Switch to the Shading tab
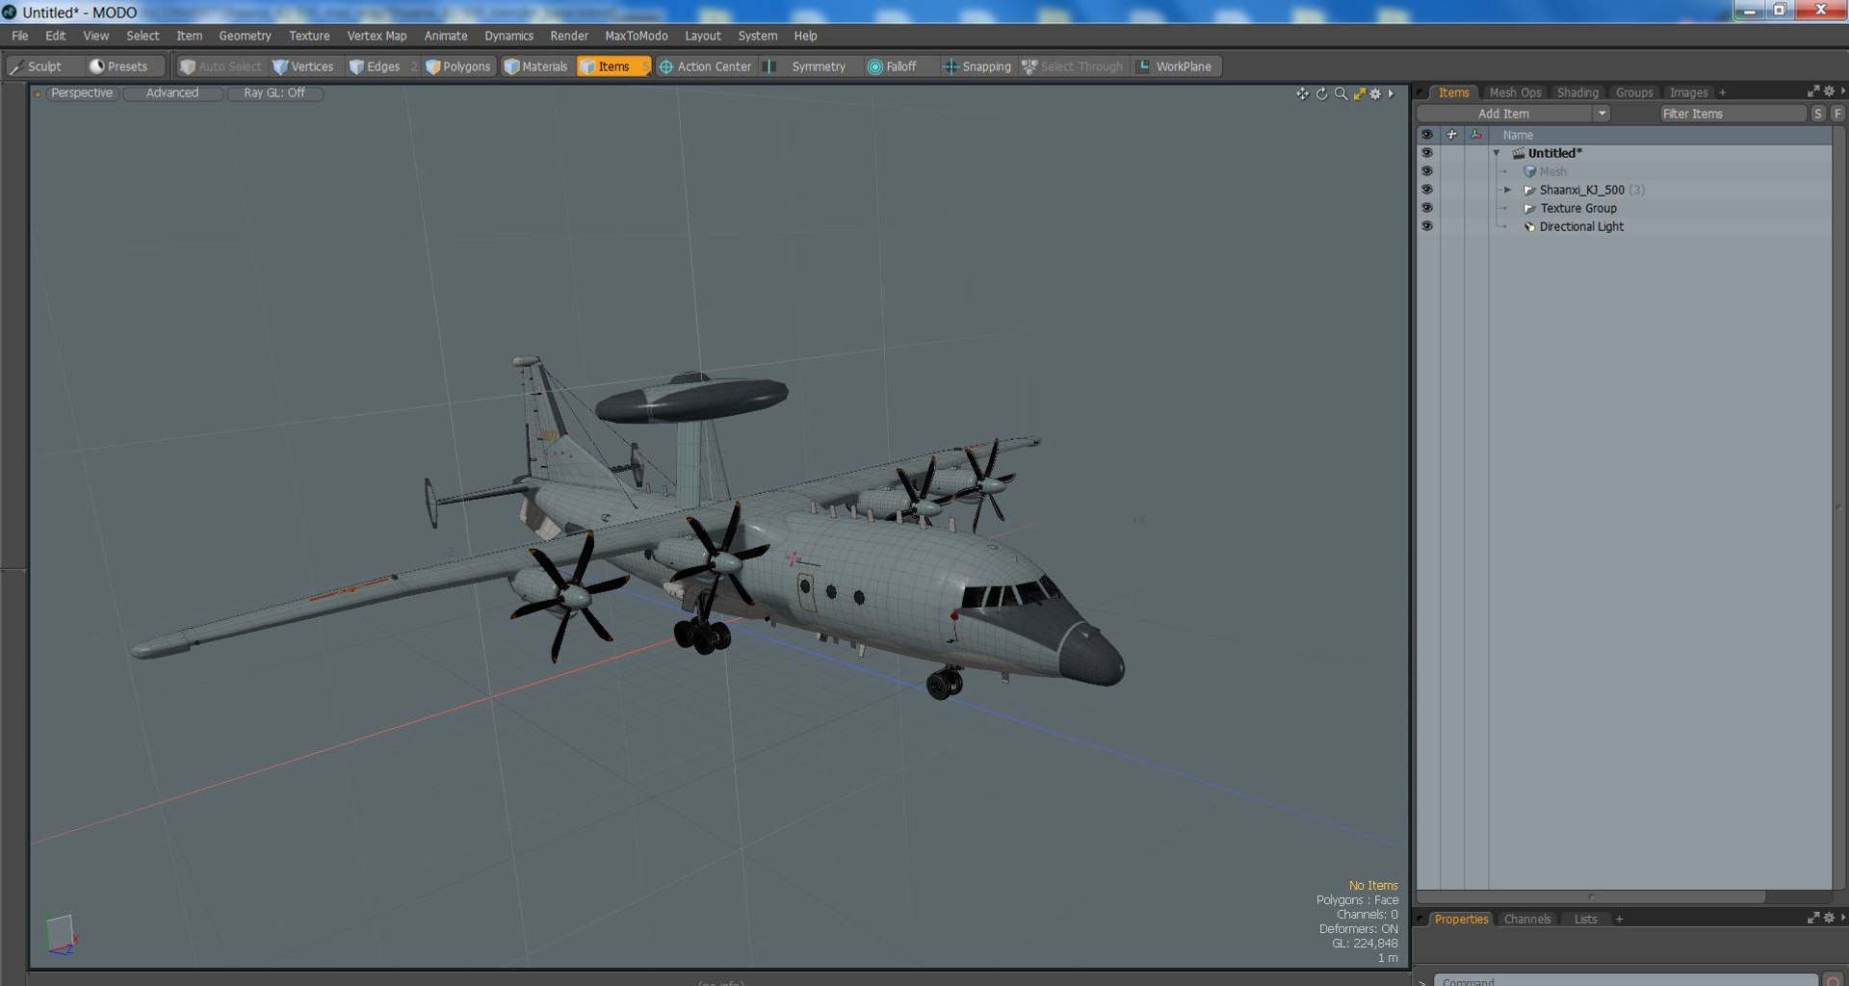The width and height of the screenshot is (1849, 986). click(1577, 92)
